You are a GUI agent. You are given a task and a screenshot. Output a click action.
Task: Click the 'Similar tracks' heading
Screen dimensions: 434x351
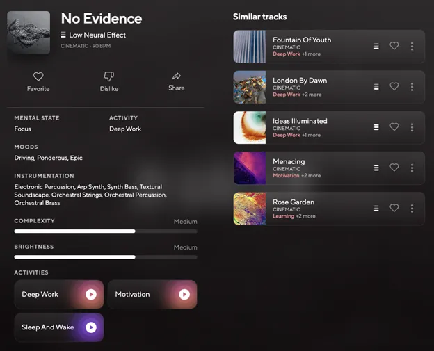point(259,17)
